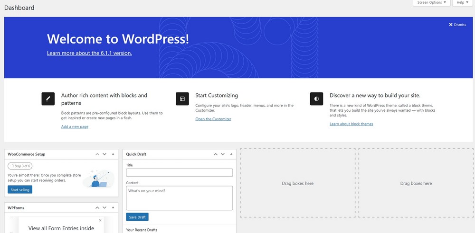Screen dimensions: 475x233
Task: Click the WooCommerce setup illustration
Action: 98,179
